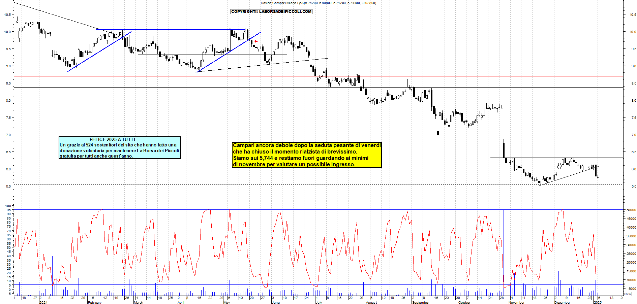Image resolution: width=637 pixels, height=304 pixels.
Task: Click the September month label on time axis
Action: pos(421,302)
